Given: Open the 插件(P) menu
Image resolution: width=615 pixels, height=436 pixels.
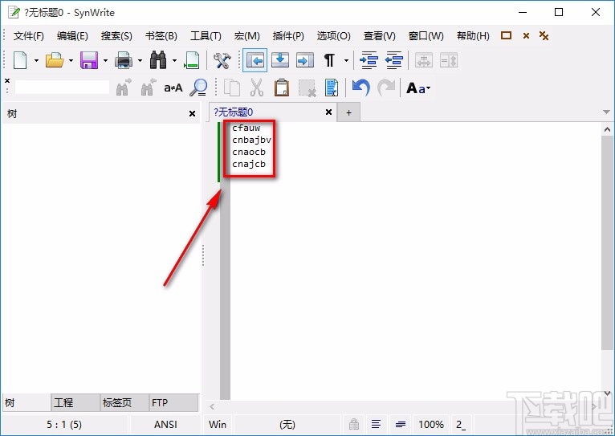Looking at the screenshot, I should click(x=288, y=36).
